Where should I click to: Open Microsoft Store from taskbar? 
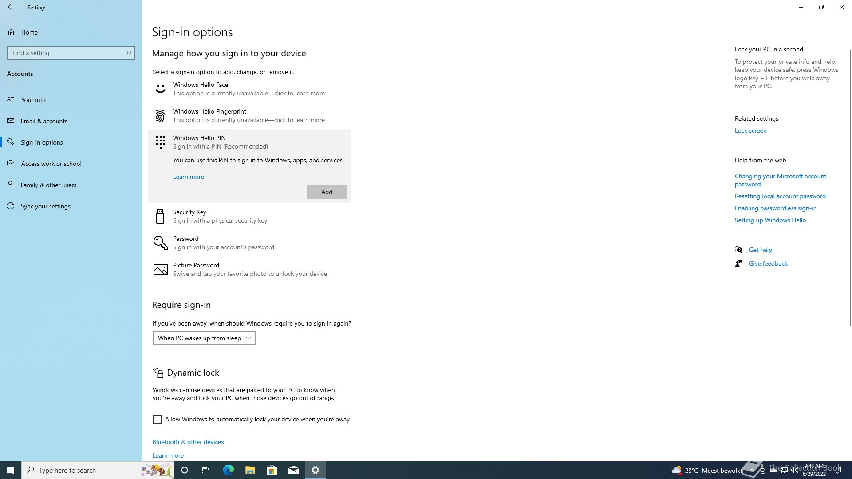coord(272,470)
